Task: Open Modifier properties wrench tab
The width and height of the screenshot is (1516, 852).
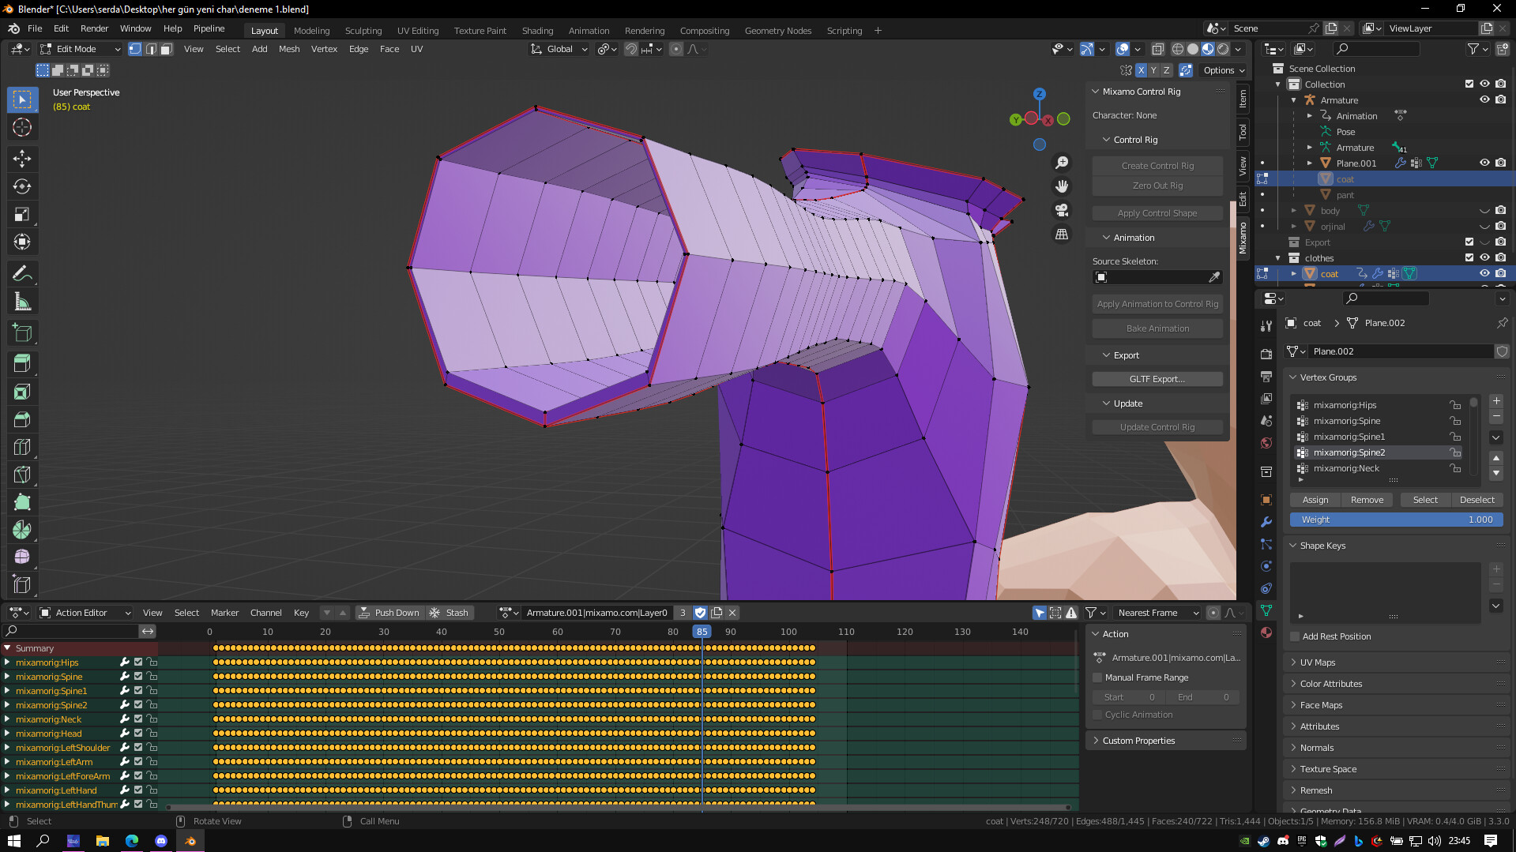Action: [x=1266, y=522]
